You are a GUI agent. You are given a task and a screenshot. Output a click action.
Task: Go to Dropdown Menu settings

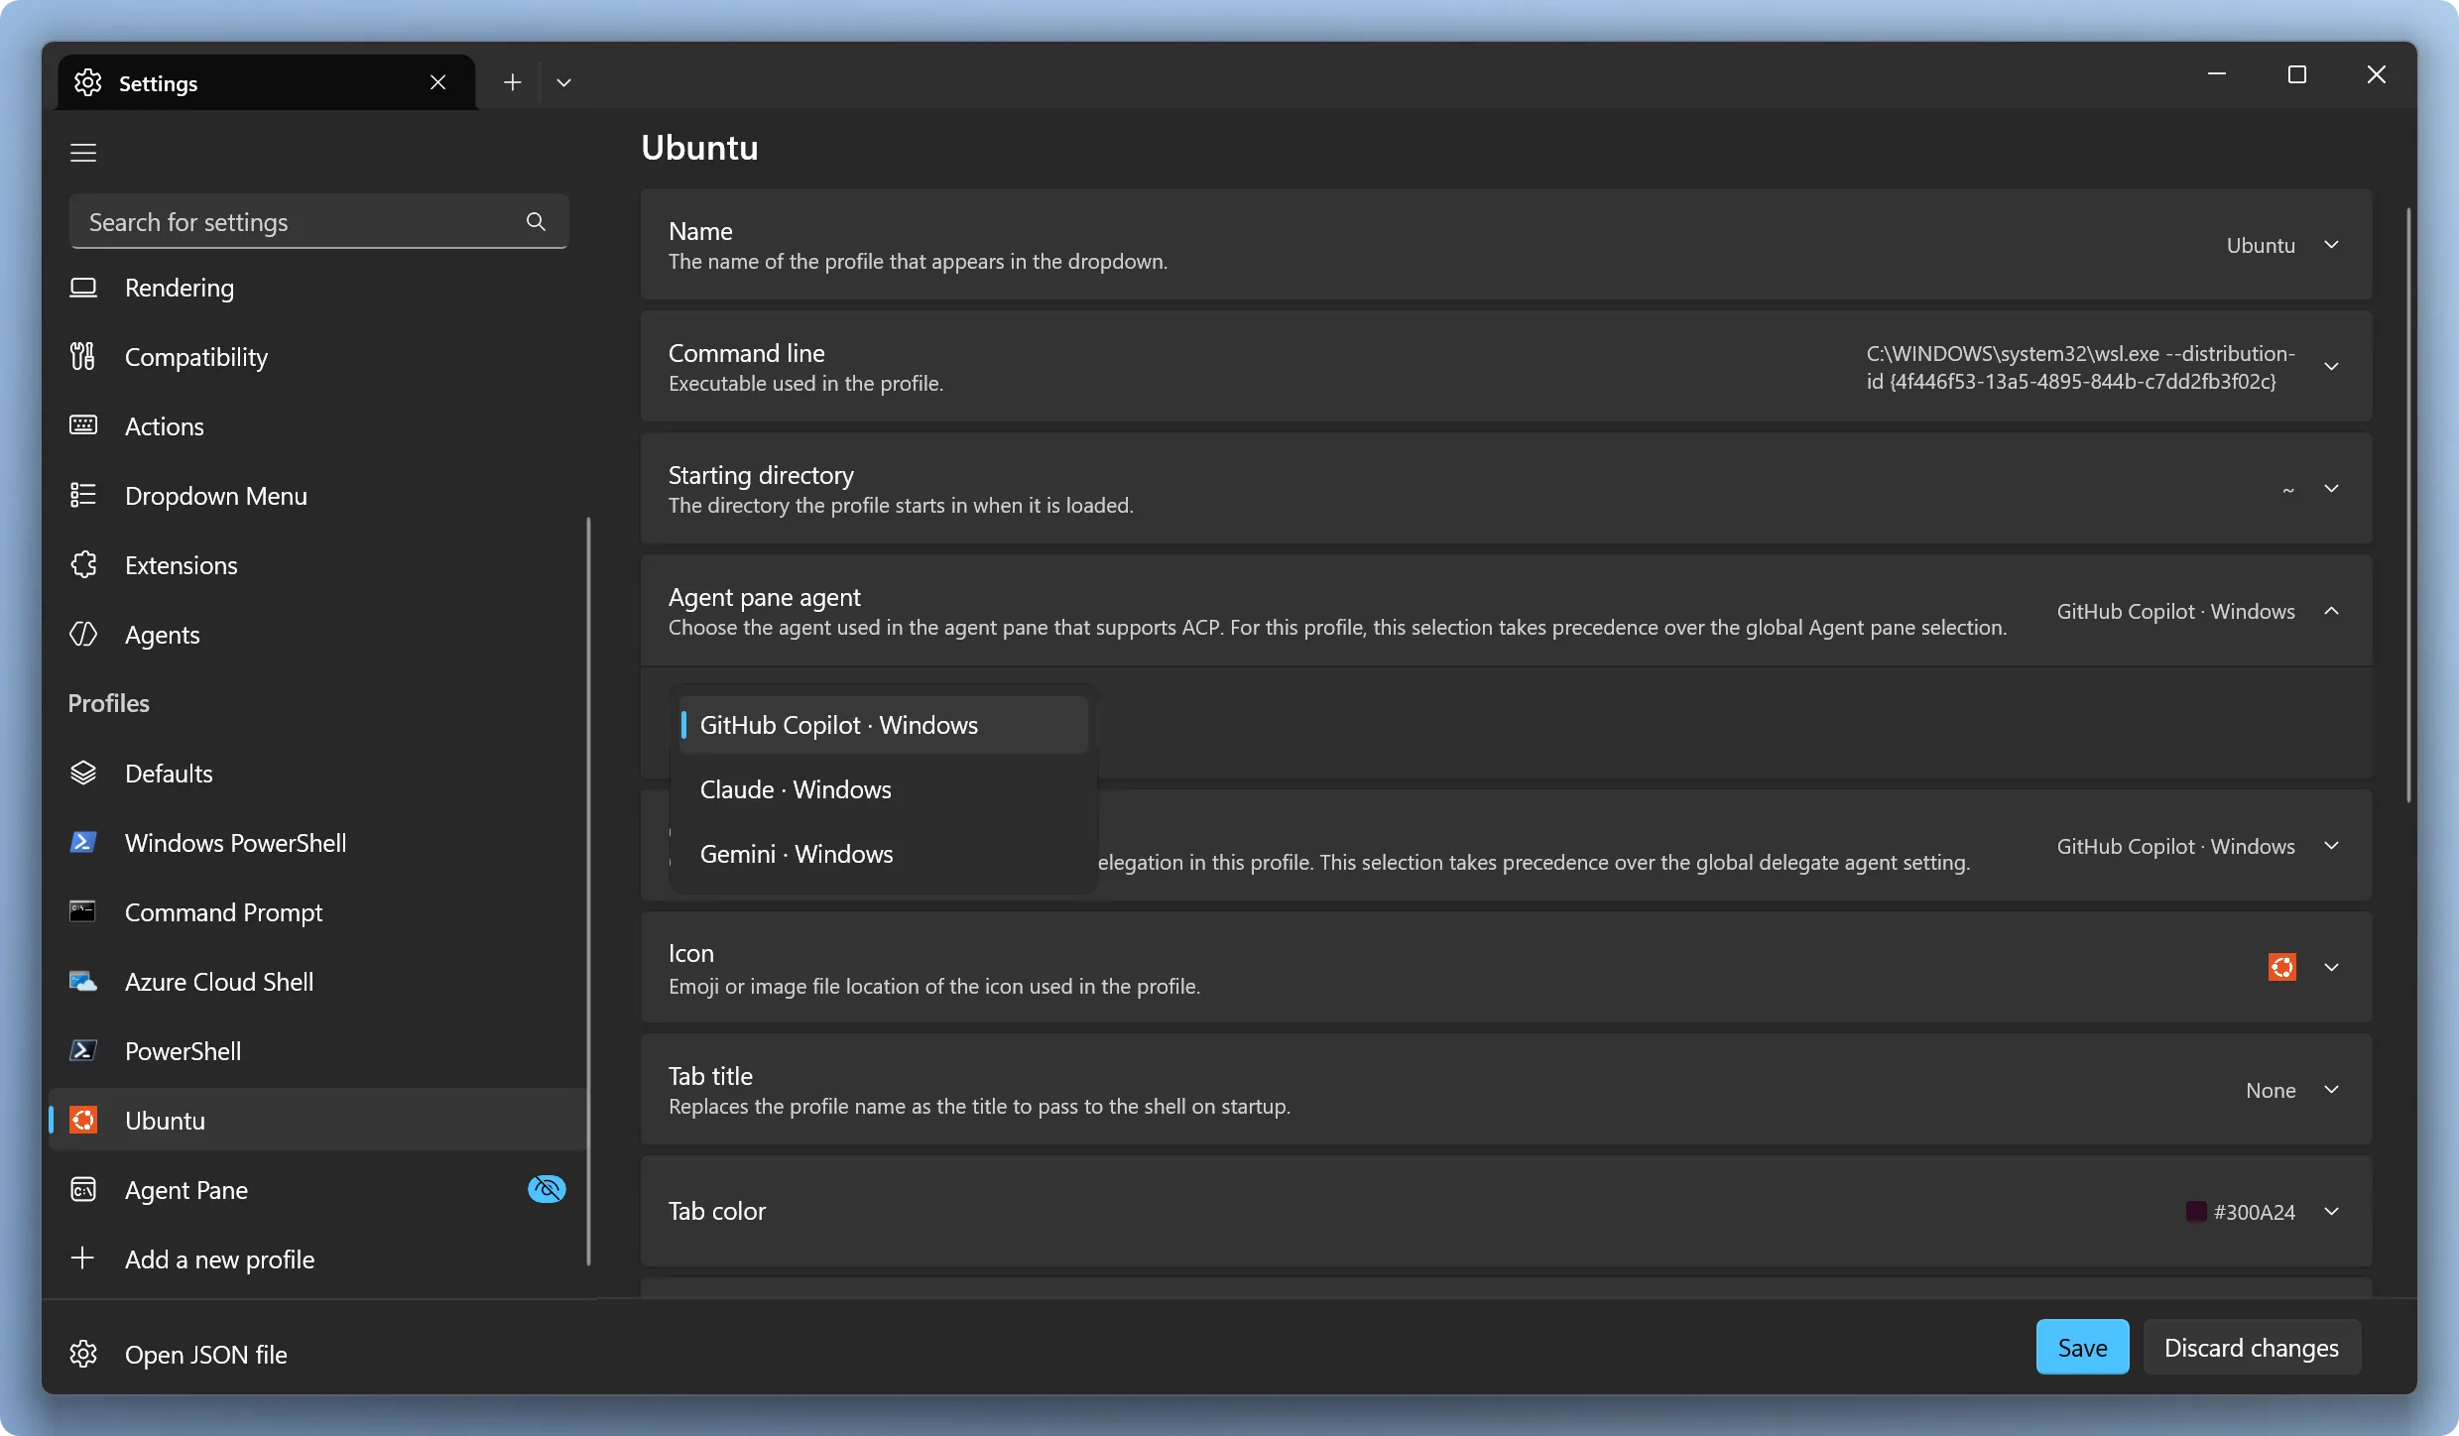317,496
